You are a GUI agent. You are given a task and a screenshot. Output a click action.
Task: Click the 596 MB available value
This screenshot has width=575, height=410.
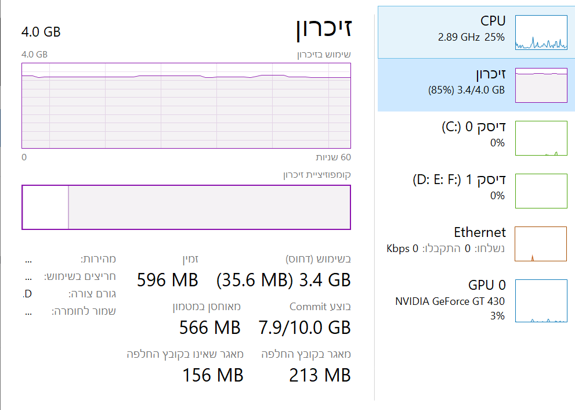pos(168,280)
